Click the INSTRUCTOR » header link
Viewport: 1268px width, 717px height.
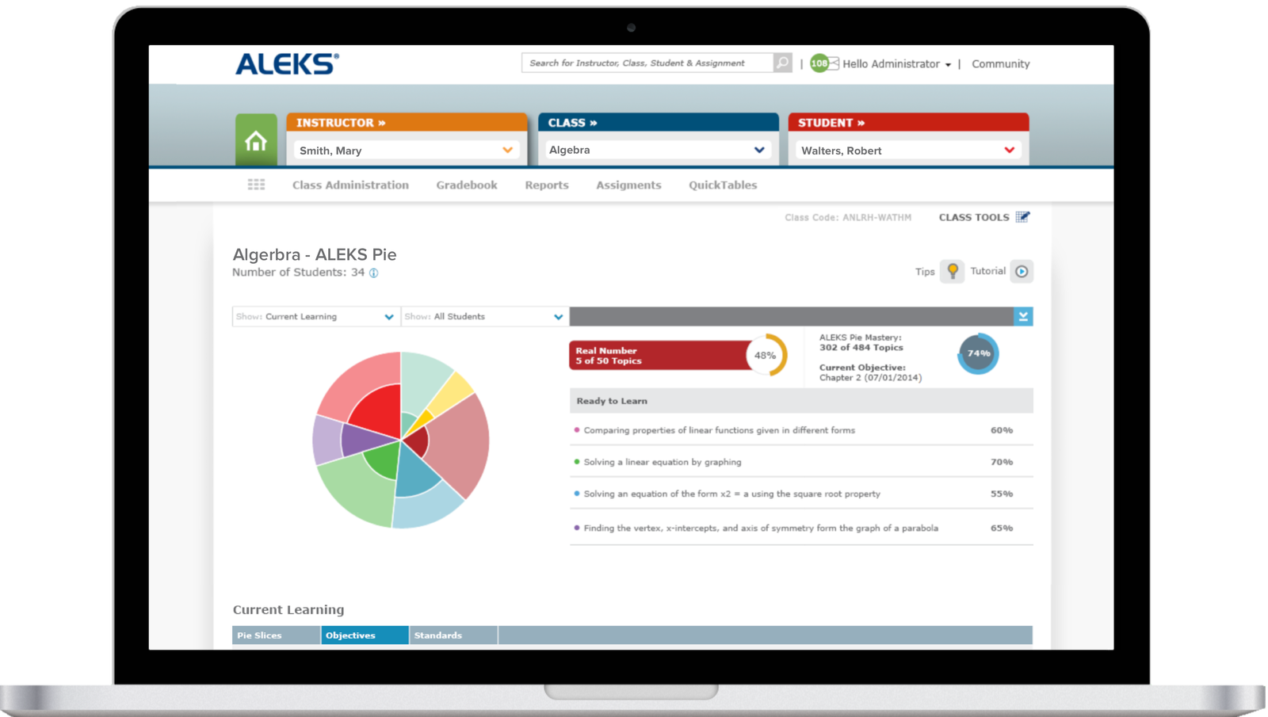point(341,123)
